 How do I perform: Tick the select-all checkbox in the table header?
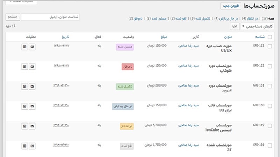(270, 37)
